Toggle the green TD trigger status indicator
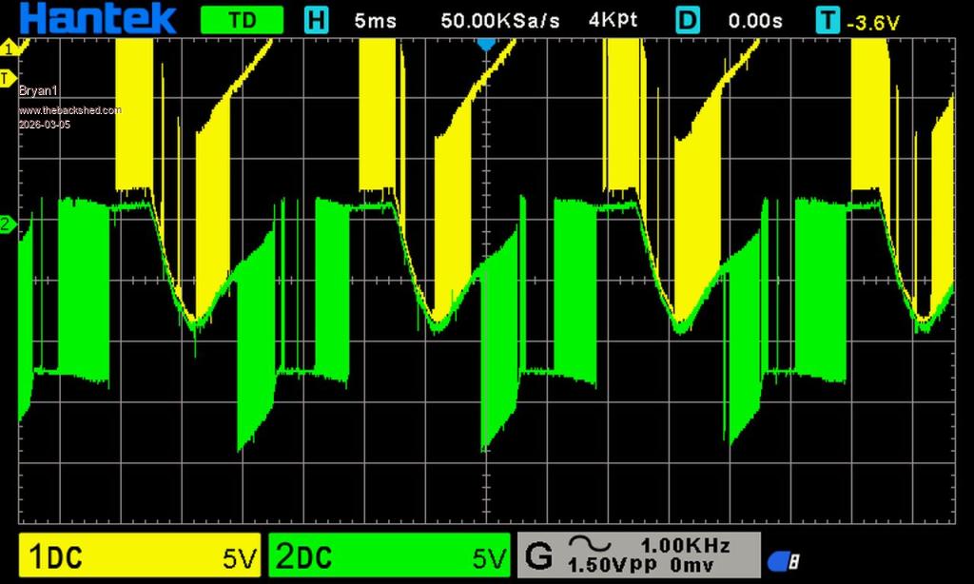 242,20
